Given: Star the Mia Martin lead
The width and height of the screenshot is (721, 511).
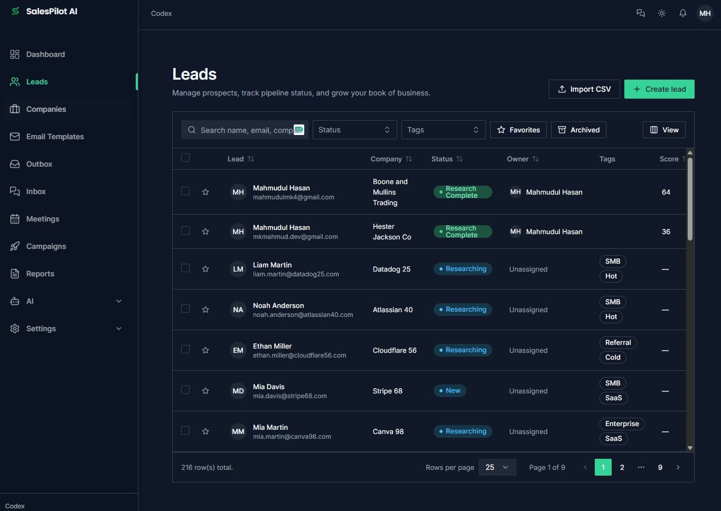Looking at the screenshot, I should click(205, 431).
